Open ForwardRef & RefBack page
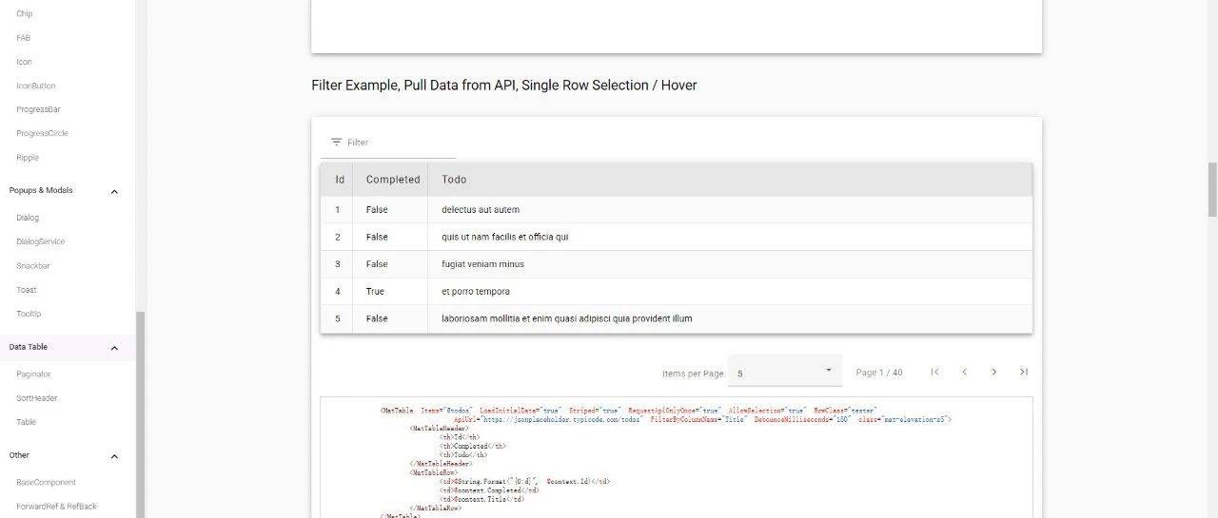The width and height of the screenshot is (1218, 518). (x=56, y=507)
